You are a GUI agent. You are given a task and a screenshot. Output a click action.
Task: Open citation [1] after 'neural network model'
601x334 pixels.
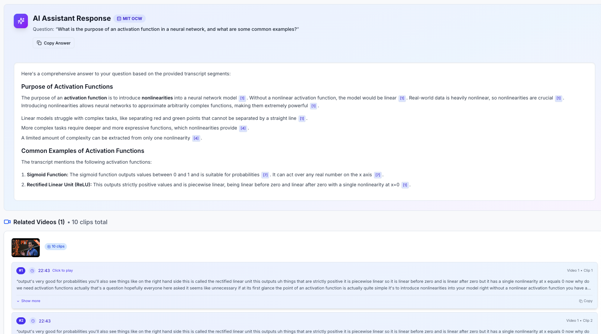242,98
